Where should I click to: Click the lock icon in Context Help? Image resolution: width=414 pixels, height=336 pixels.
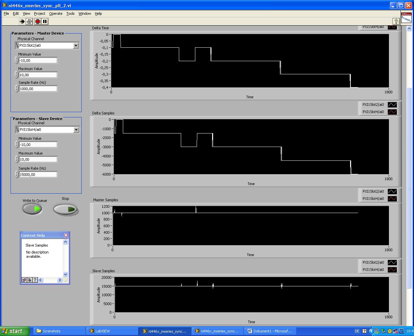pyautogui.click(x=30, y=280)
